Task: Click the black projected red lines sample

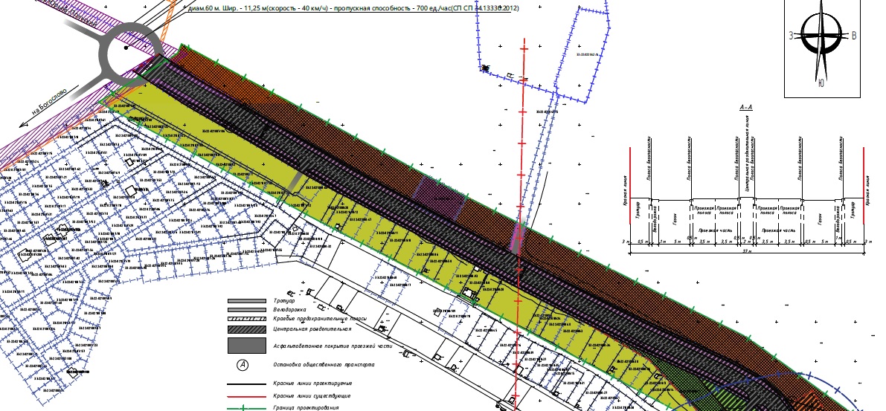Action: tap(245, 383)
